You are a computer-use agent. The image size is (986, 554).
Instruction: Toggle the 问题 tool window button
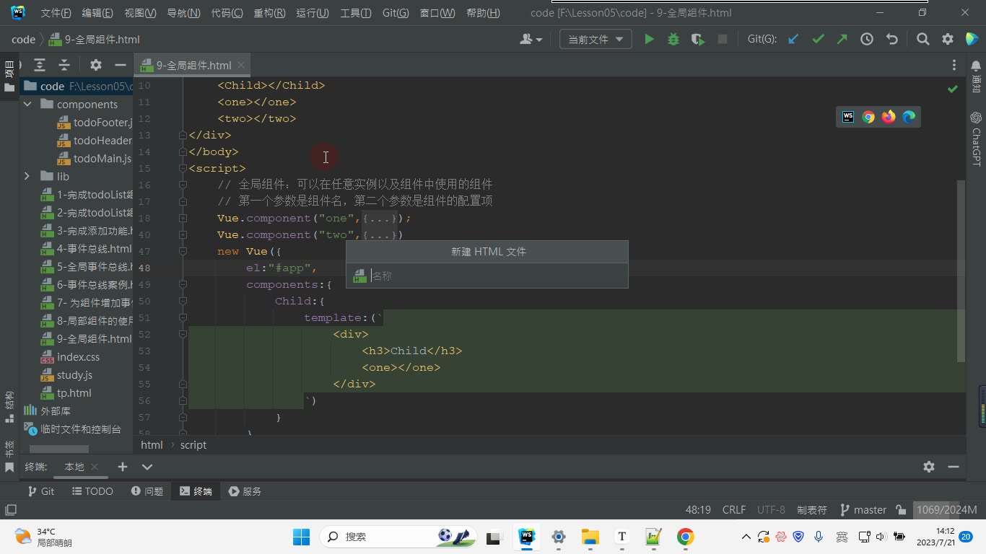[x=147, y=491]
